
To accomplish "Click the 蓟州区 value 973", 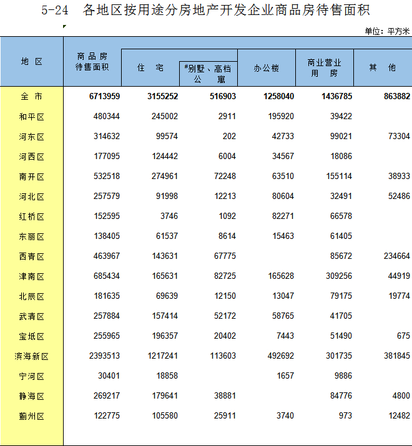I will (345, 415).
